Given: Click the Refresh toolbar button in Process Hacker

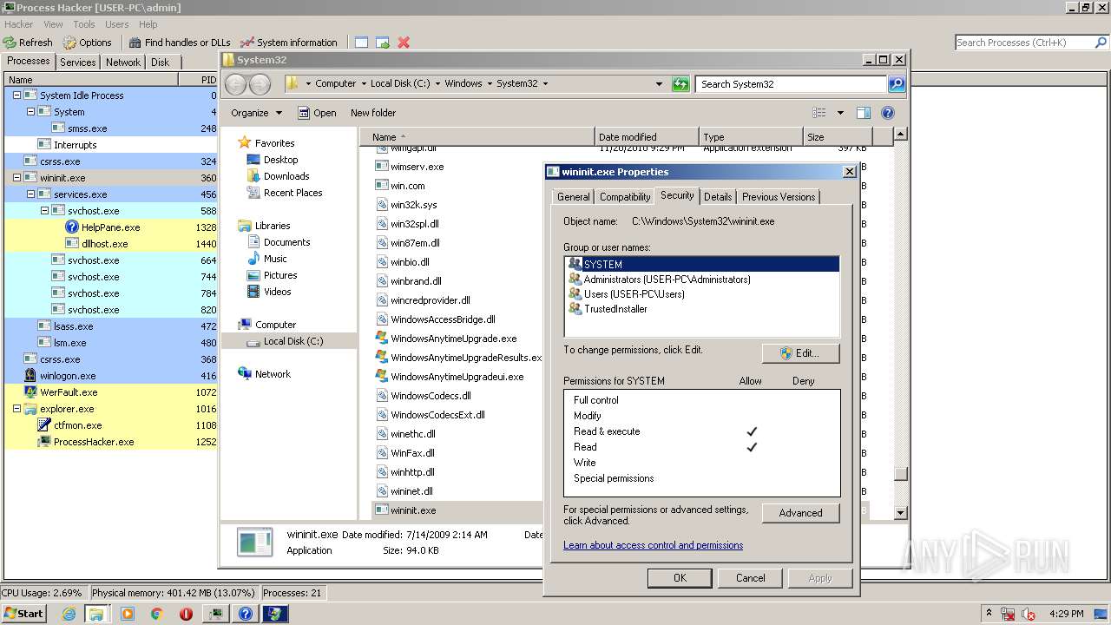Looking at the screenshot, I should coord(28,42).
